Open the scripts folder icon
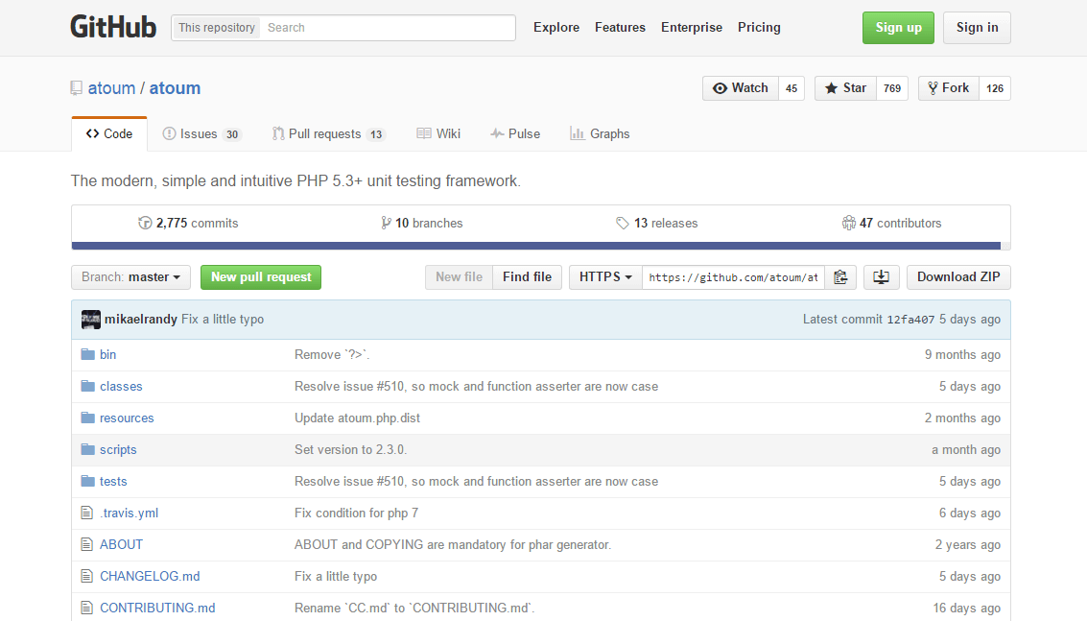The width and height of the screenshot is (1087, 621). tap(87, 449)
